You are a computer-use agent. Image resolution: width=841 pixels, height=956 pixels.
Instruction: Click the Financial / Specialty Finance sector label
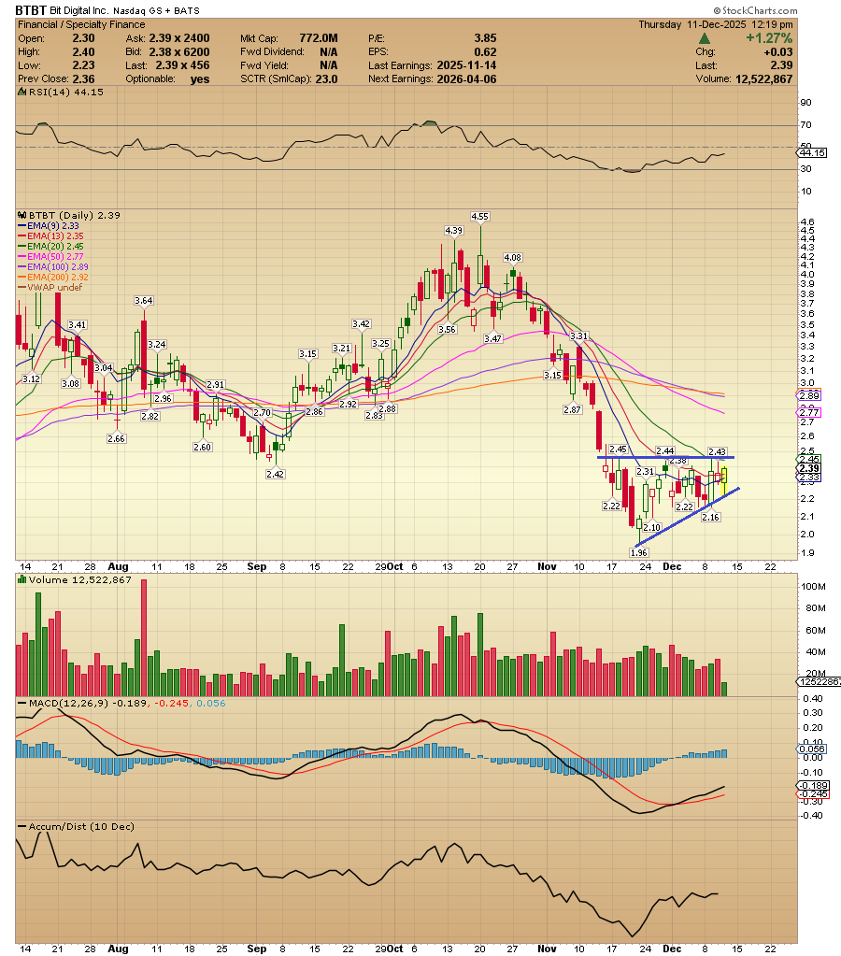pos(81,24)
